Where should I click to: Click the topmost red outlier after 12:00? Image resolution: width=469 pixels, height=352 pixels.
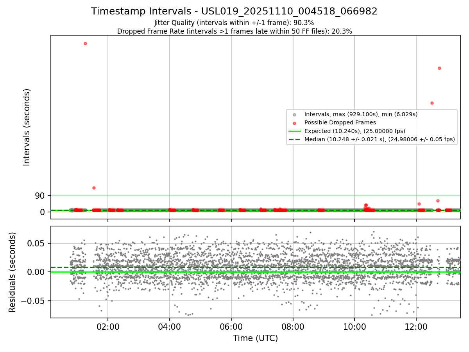[x=439, y=68]
